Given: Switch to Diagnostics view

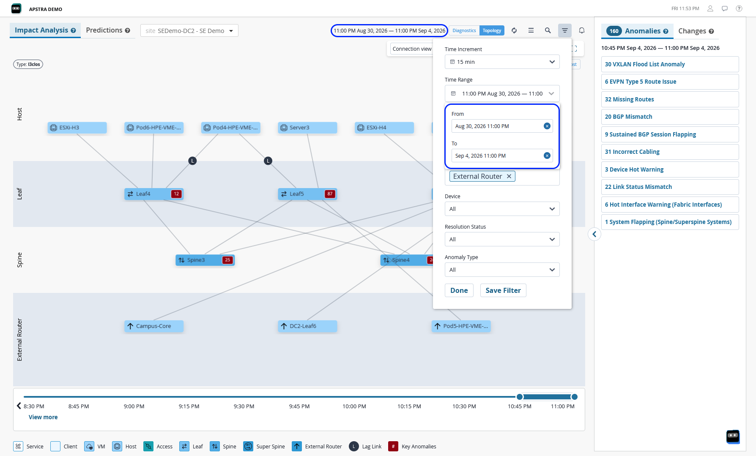Looking at the screenshot, I should pos(464,30).
